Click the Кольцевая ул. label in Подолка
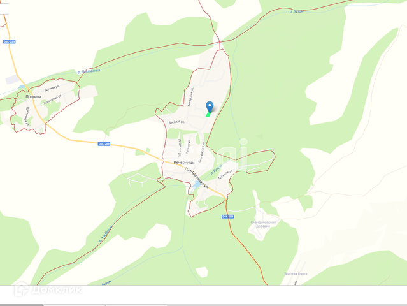 [x=53, y=99]
